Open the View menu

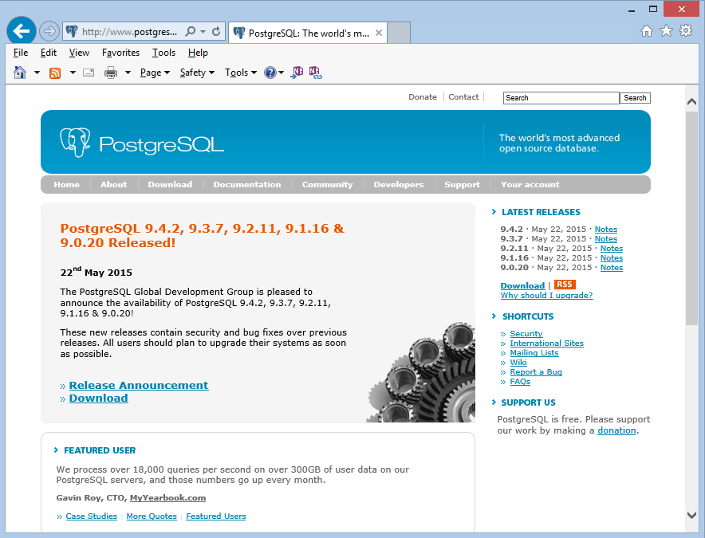pos(79,53)
